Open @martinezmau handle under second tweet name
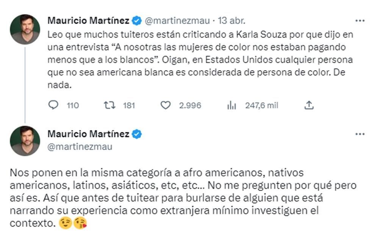The image size is (375, 235). [80, 147]
